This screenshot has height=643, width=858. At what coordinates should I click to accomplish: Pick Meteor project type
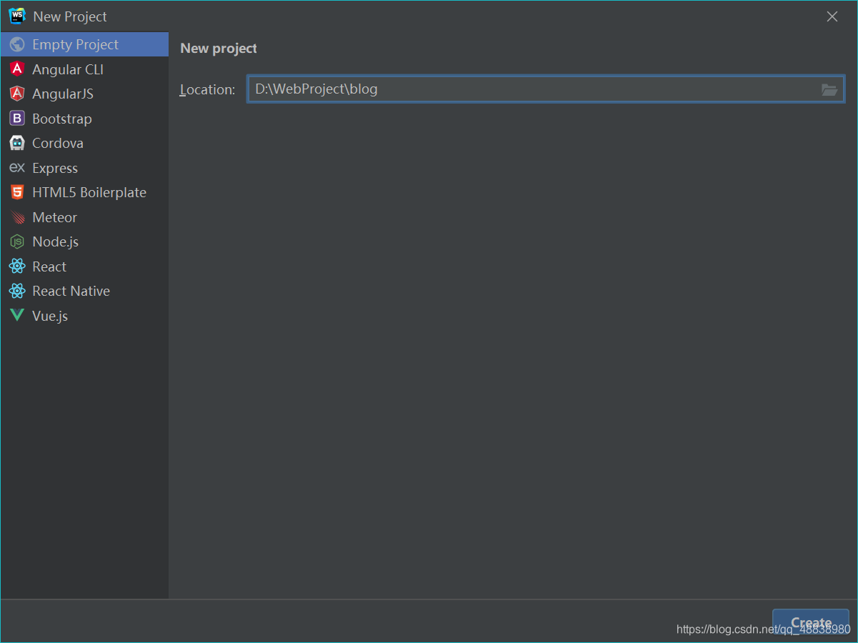(84, 217)
